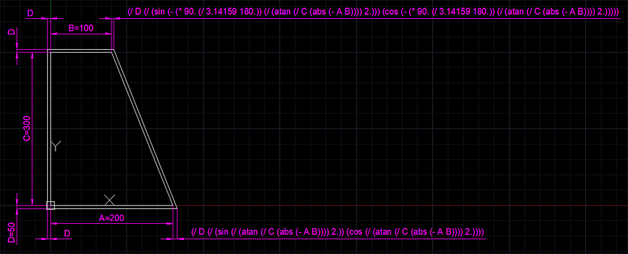Select the origin pickbox square
628x254 pixels.
click(x=51, y=205)
